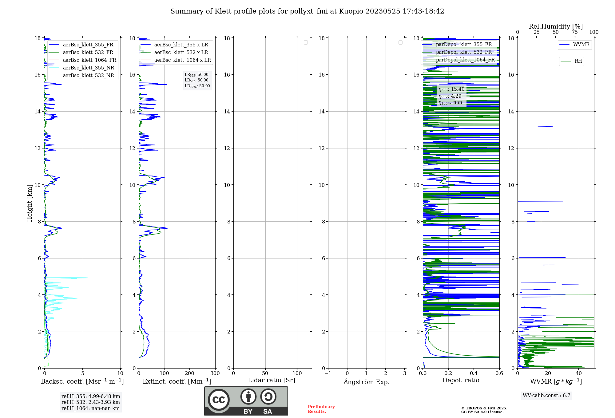Click the 'WVMR [g*kg⁻¹]' axis label
Image resolution: width=615 pixels, height=418 pixels.
pyautogui.click(x=556, y=381)
